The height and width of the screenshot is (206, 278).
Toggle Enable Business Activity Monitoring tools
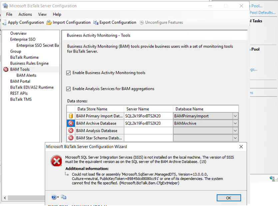pyautogui.click(x=69, y=72)
